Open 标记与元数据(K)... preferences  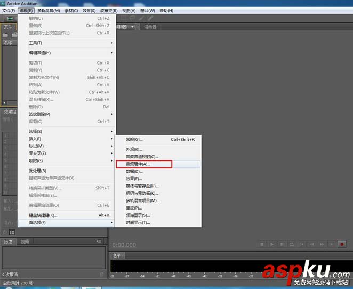(x=158, y=194)
